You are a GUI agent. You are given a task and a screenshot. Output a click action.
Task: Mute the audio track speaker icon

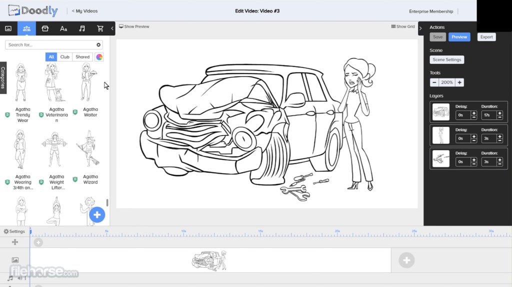point(20,278)
